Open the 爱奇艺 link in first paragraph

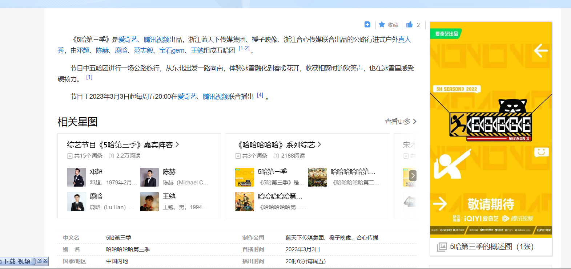click(x=128, y=40)
